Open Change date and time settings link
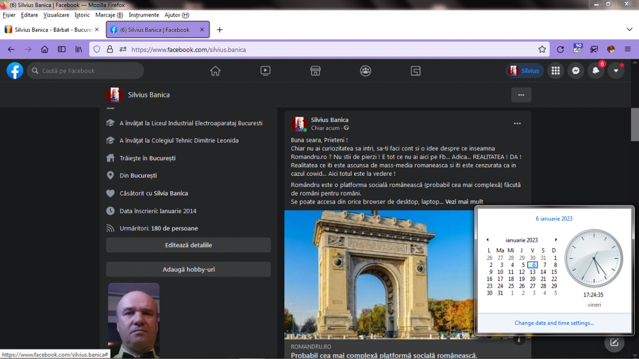Viewport: 639px width, 359px height. 554,323
